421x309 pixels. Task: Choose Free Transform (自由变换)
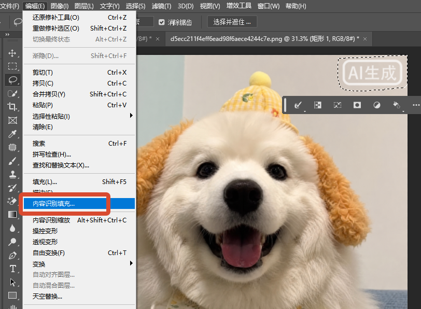tap(79, 253)
